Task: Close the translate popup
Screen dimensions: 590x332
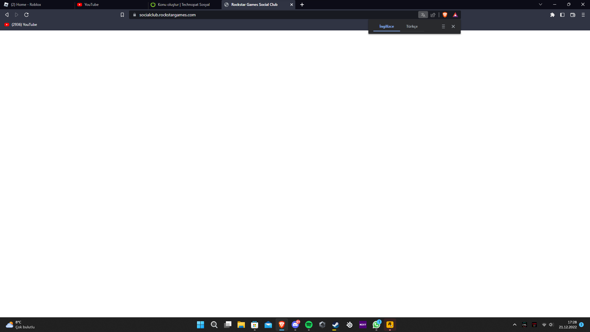Action: [x=453, y=26]
